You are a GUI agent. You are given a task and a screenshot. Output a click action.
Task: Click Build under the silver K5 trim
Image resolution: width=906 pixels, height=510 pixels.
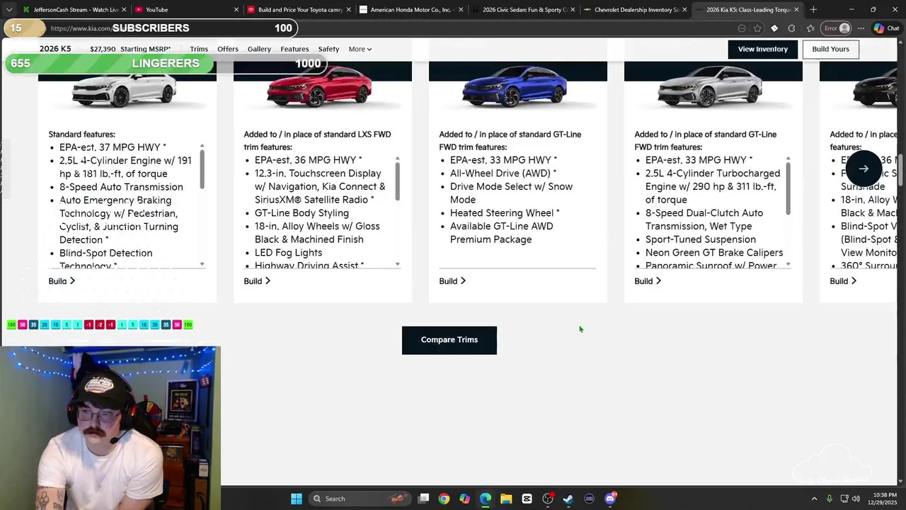click(648, 281)
